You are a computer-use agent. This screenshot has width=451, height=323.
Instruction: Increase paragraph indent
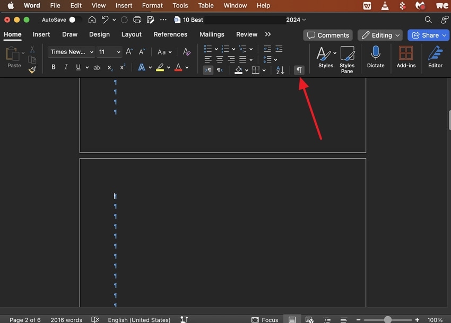tap(279, 49)
